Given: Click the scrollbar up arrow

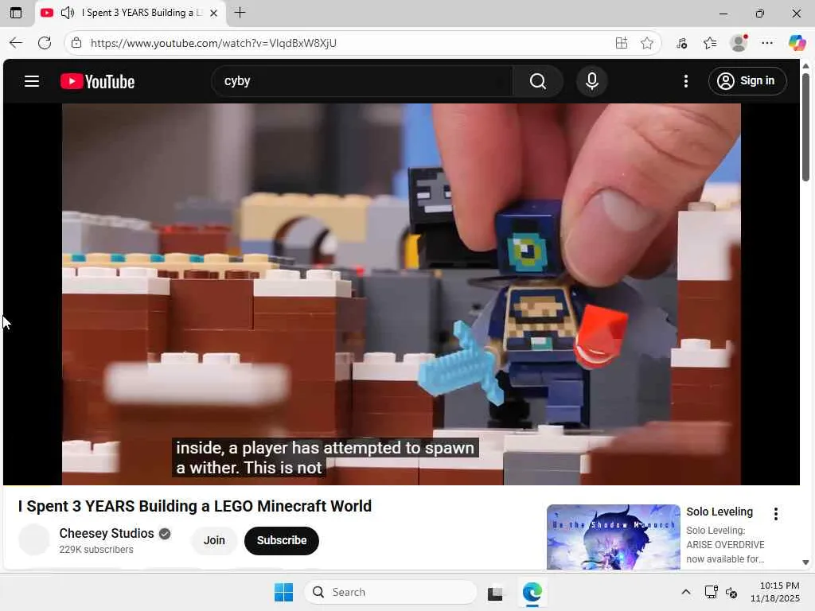Looking at the screenshot, I should (x=805, y=66).
